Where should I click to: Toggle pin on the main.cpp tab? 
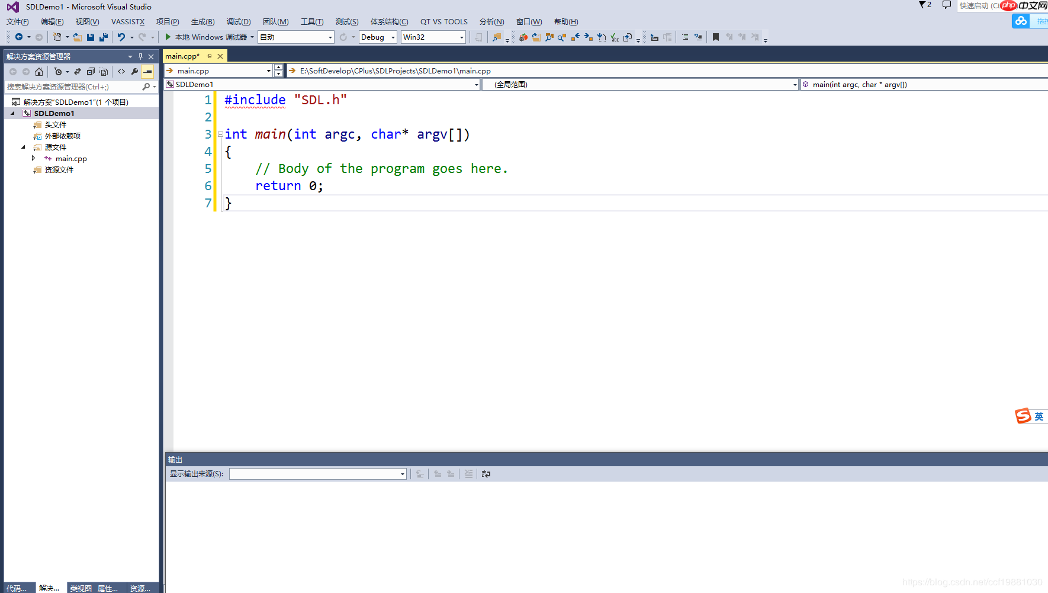click(x=209, y=56)
